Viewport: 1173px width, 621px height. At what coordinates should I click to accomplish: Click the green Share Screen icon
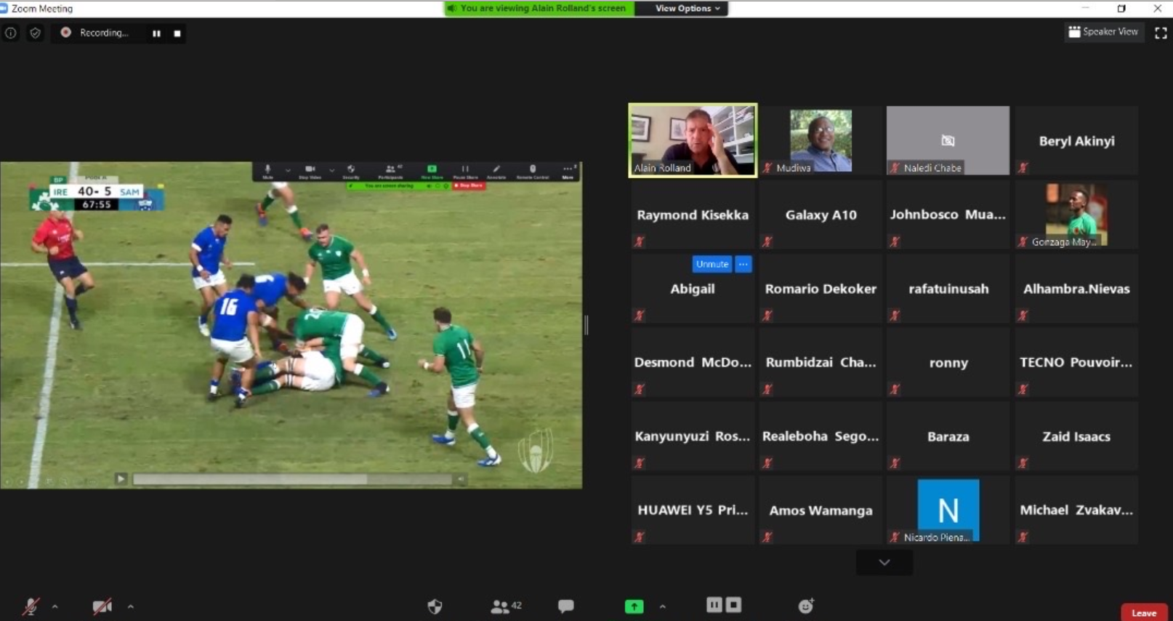pos(634,606)
